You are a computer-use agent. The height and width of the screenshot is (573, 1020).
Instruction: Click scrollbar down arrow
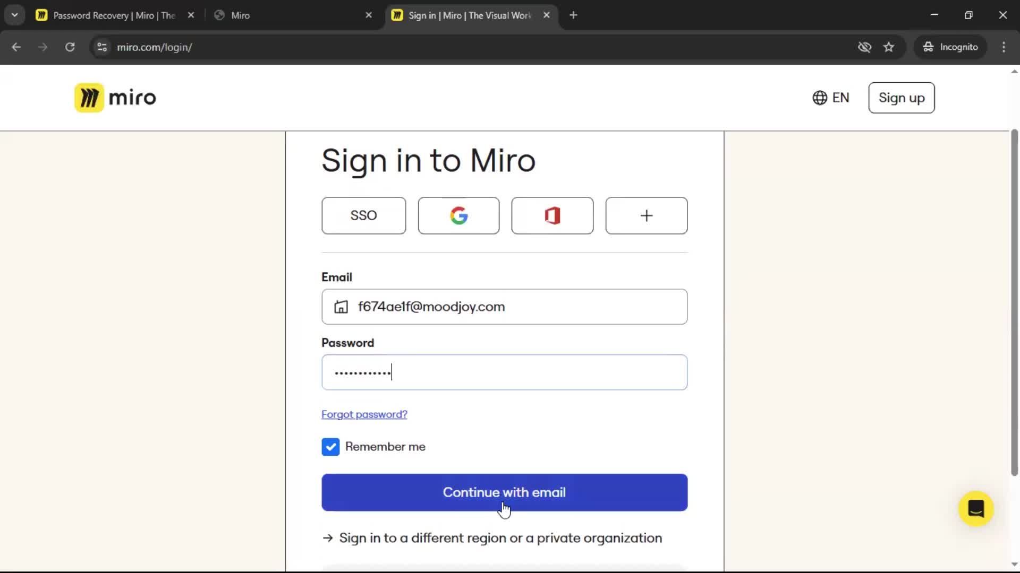point(1014,565)
